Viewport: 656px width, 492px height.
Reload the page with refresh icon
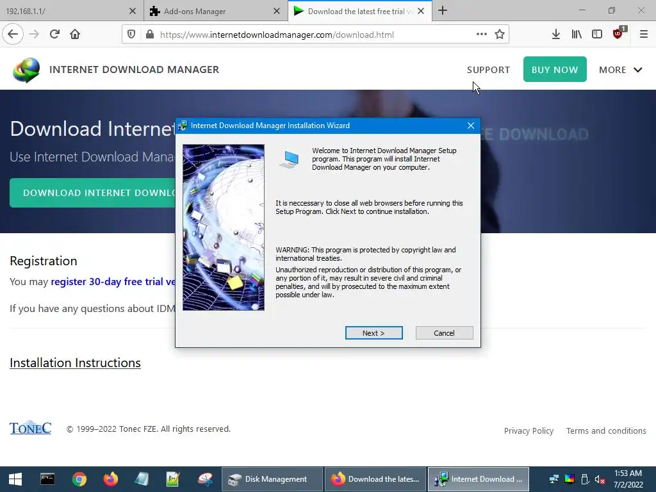[x=54, y=35]
